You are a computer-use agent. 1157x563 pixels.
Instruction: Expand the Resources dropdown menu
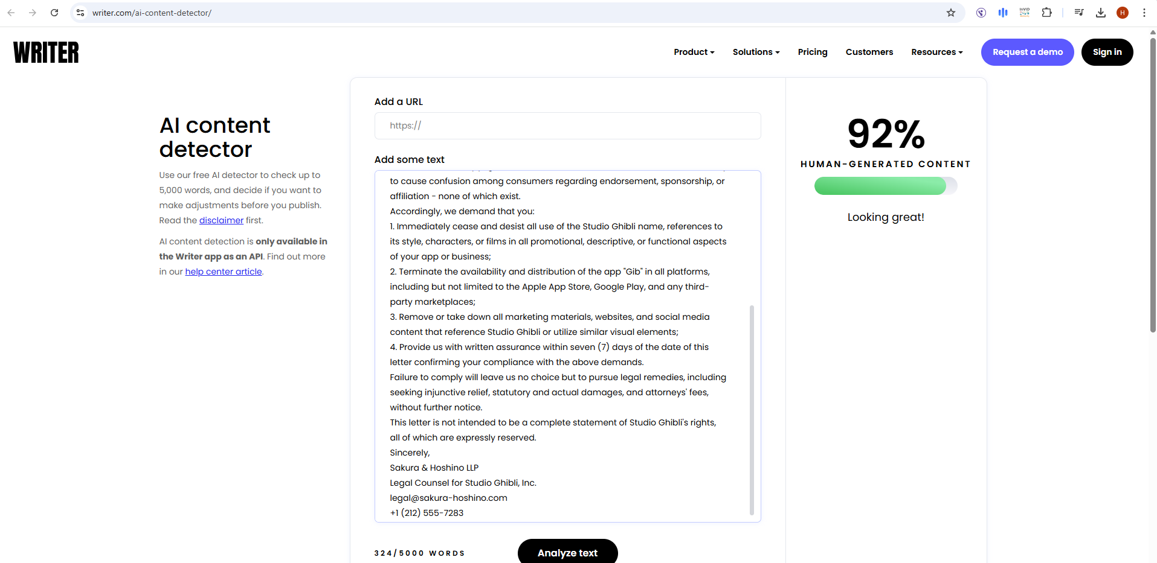936,52
